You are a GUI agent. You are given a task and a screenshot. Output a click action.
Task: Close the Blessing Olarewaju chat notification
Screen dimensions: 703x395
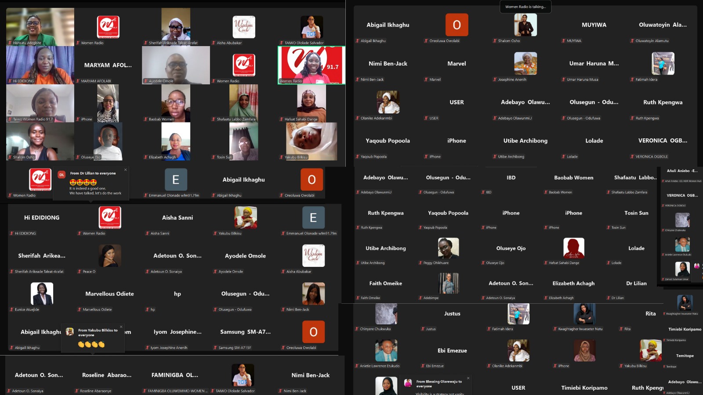[468, 378]
